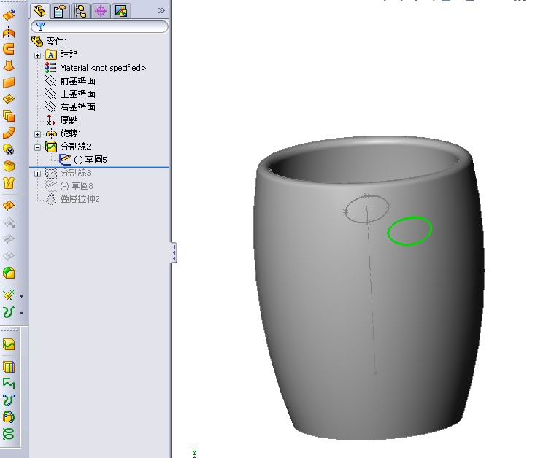Image resolution: width=535 pixels, height=458 pixels.
Task: Click the stacked-squares surface tool icon
Action: pos(9,116)
